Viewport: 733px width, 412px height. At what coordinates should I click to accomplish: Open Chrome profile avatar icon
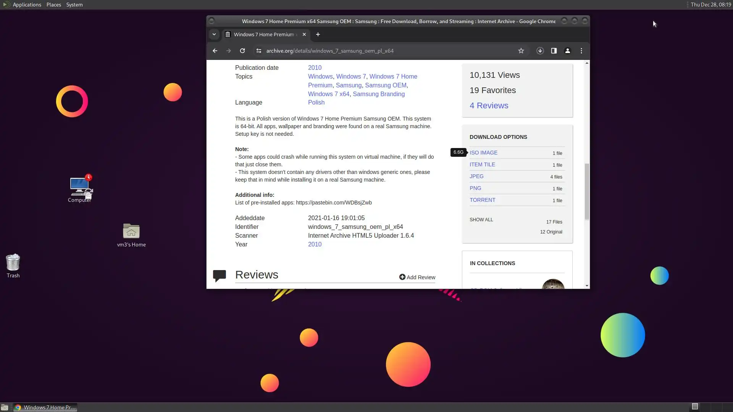pos(567,51)
